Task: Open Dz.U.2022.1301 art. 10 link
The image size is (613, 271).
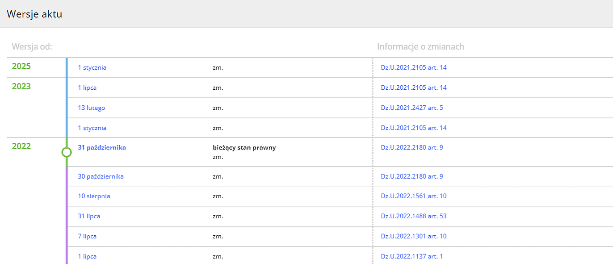Action: tap(413, 237)
